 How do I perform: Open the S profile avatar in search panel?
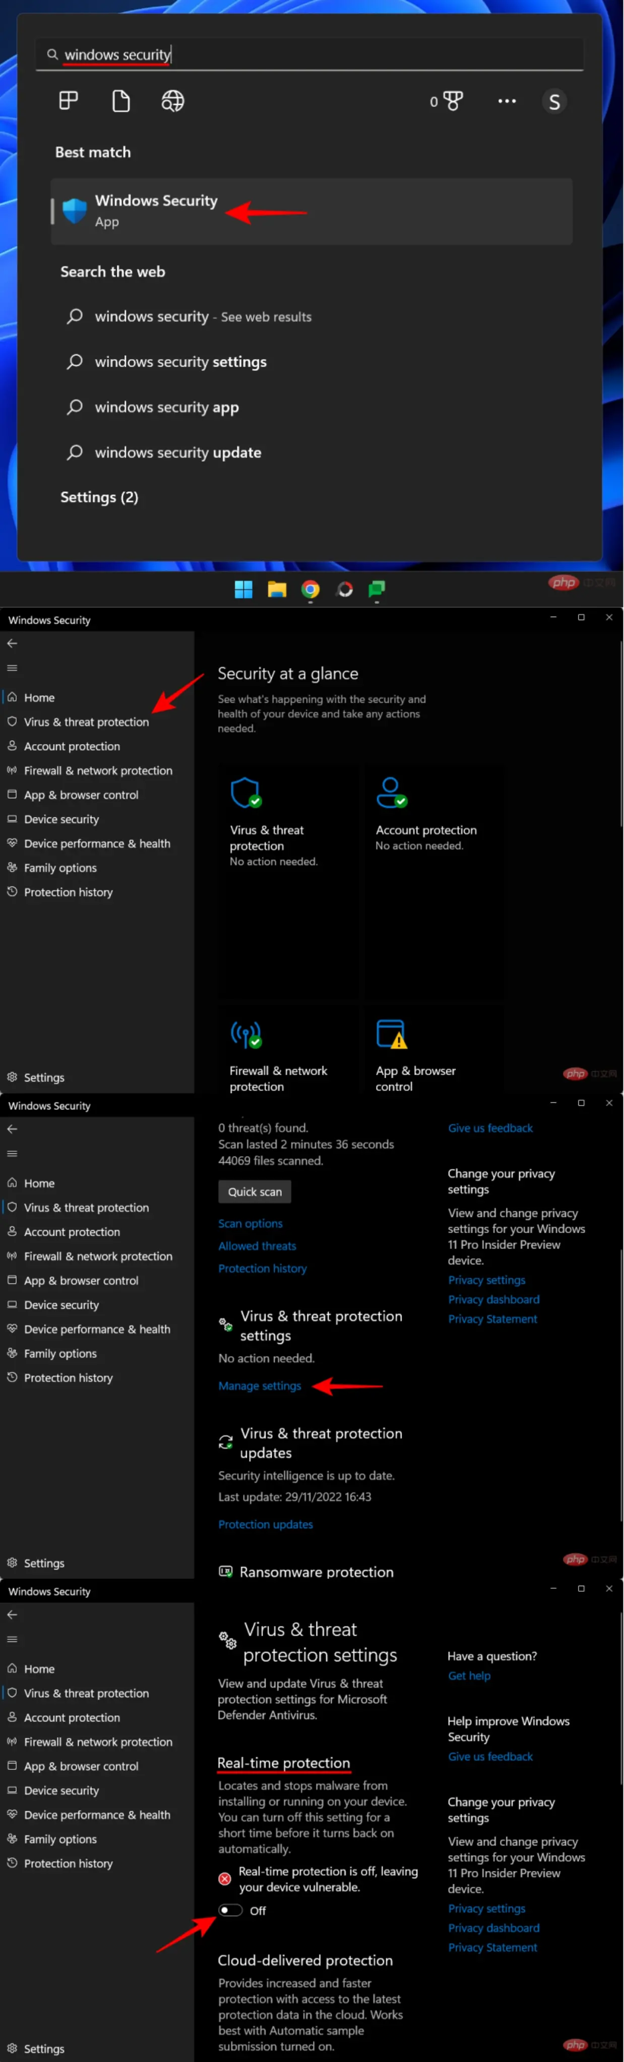tap(554, 101)
